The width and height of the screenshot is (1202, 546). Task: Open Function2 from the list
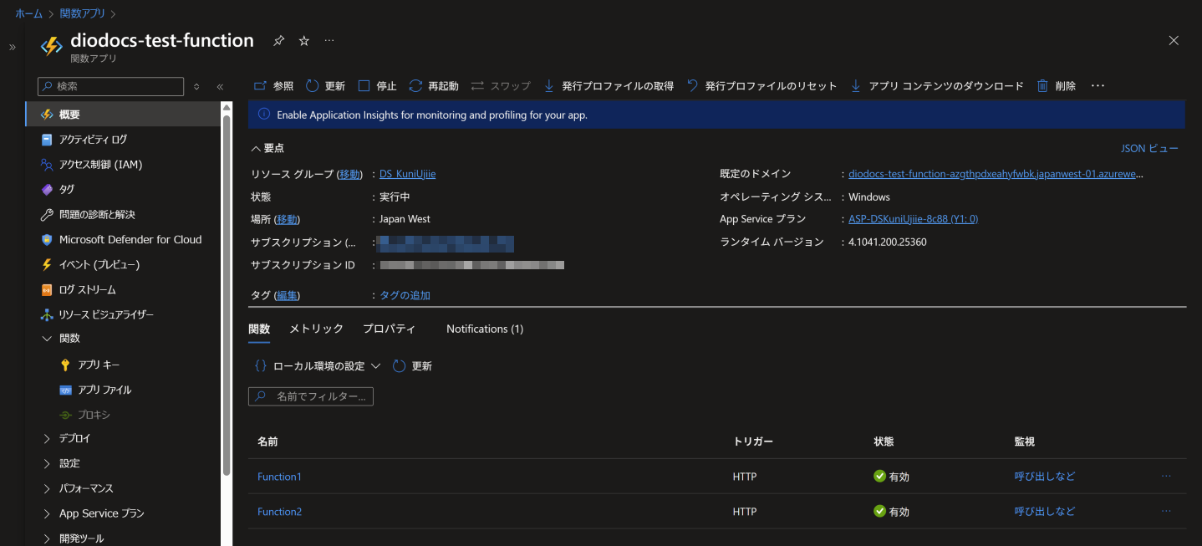(279, 512)
